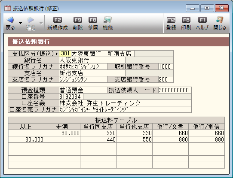Click the 銀行名 field showing 大阪東銀行
The height and width of the screenshot is (178, 233).
pyautogui.click(x=92, y=60)
